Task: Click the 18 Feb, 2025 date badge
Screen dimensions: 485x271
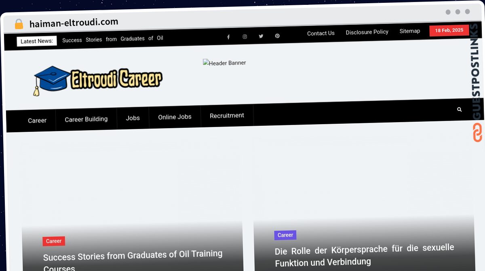Action: pos(449,30)
